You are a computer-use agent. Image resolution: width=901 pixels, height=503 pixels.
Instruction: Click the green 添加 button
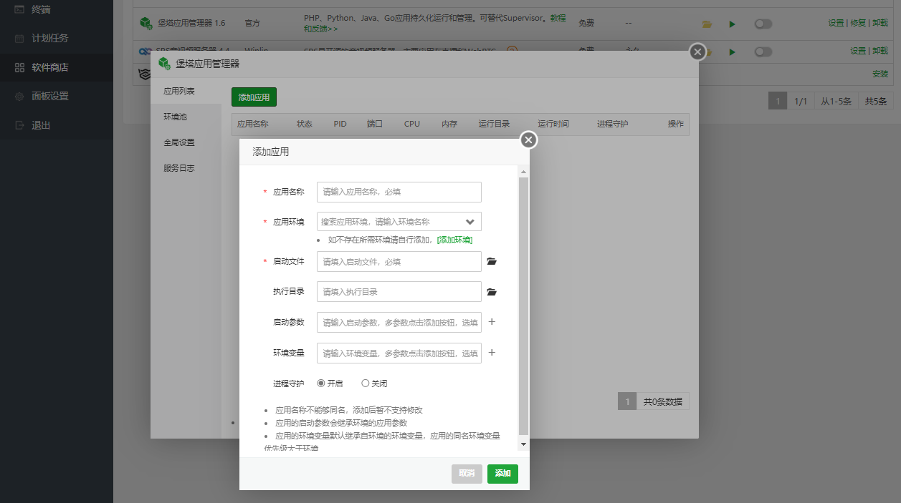502,474
